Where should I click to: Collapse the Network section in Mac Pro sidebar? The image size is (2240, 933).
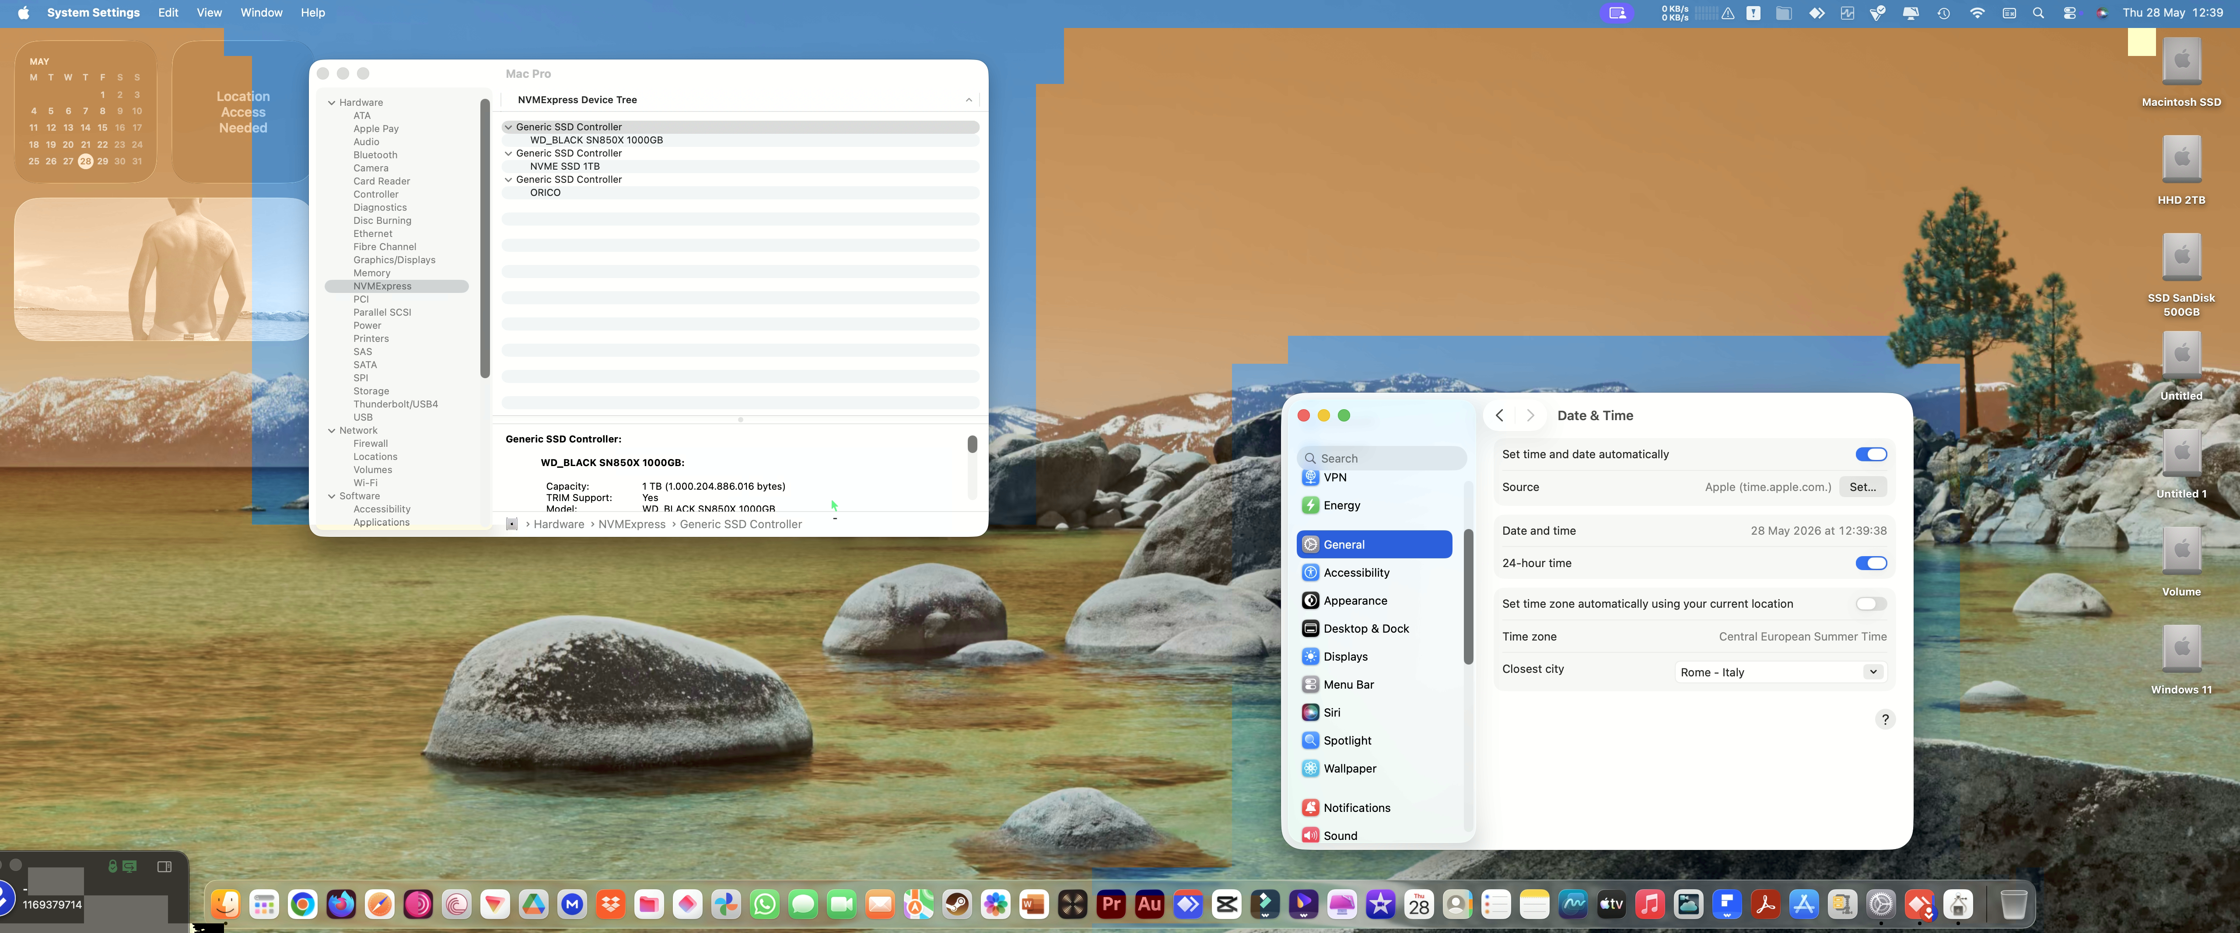(x=331, y=431)
